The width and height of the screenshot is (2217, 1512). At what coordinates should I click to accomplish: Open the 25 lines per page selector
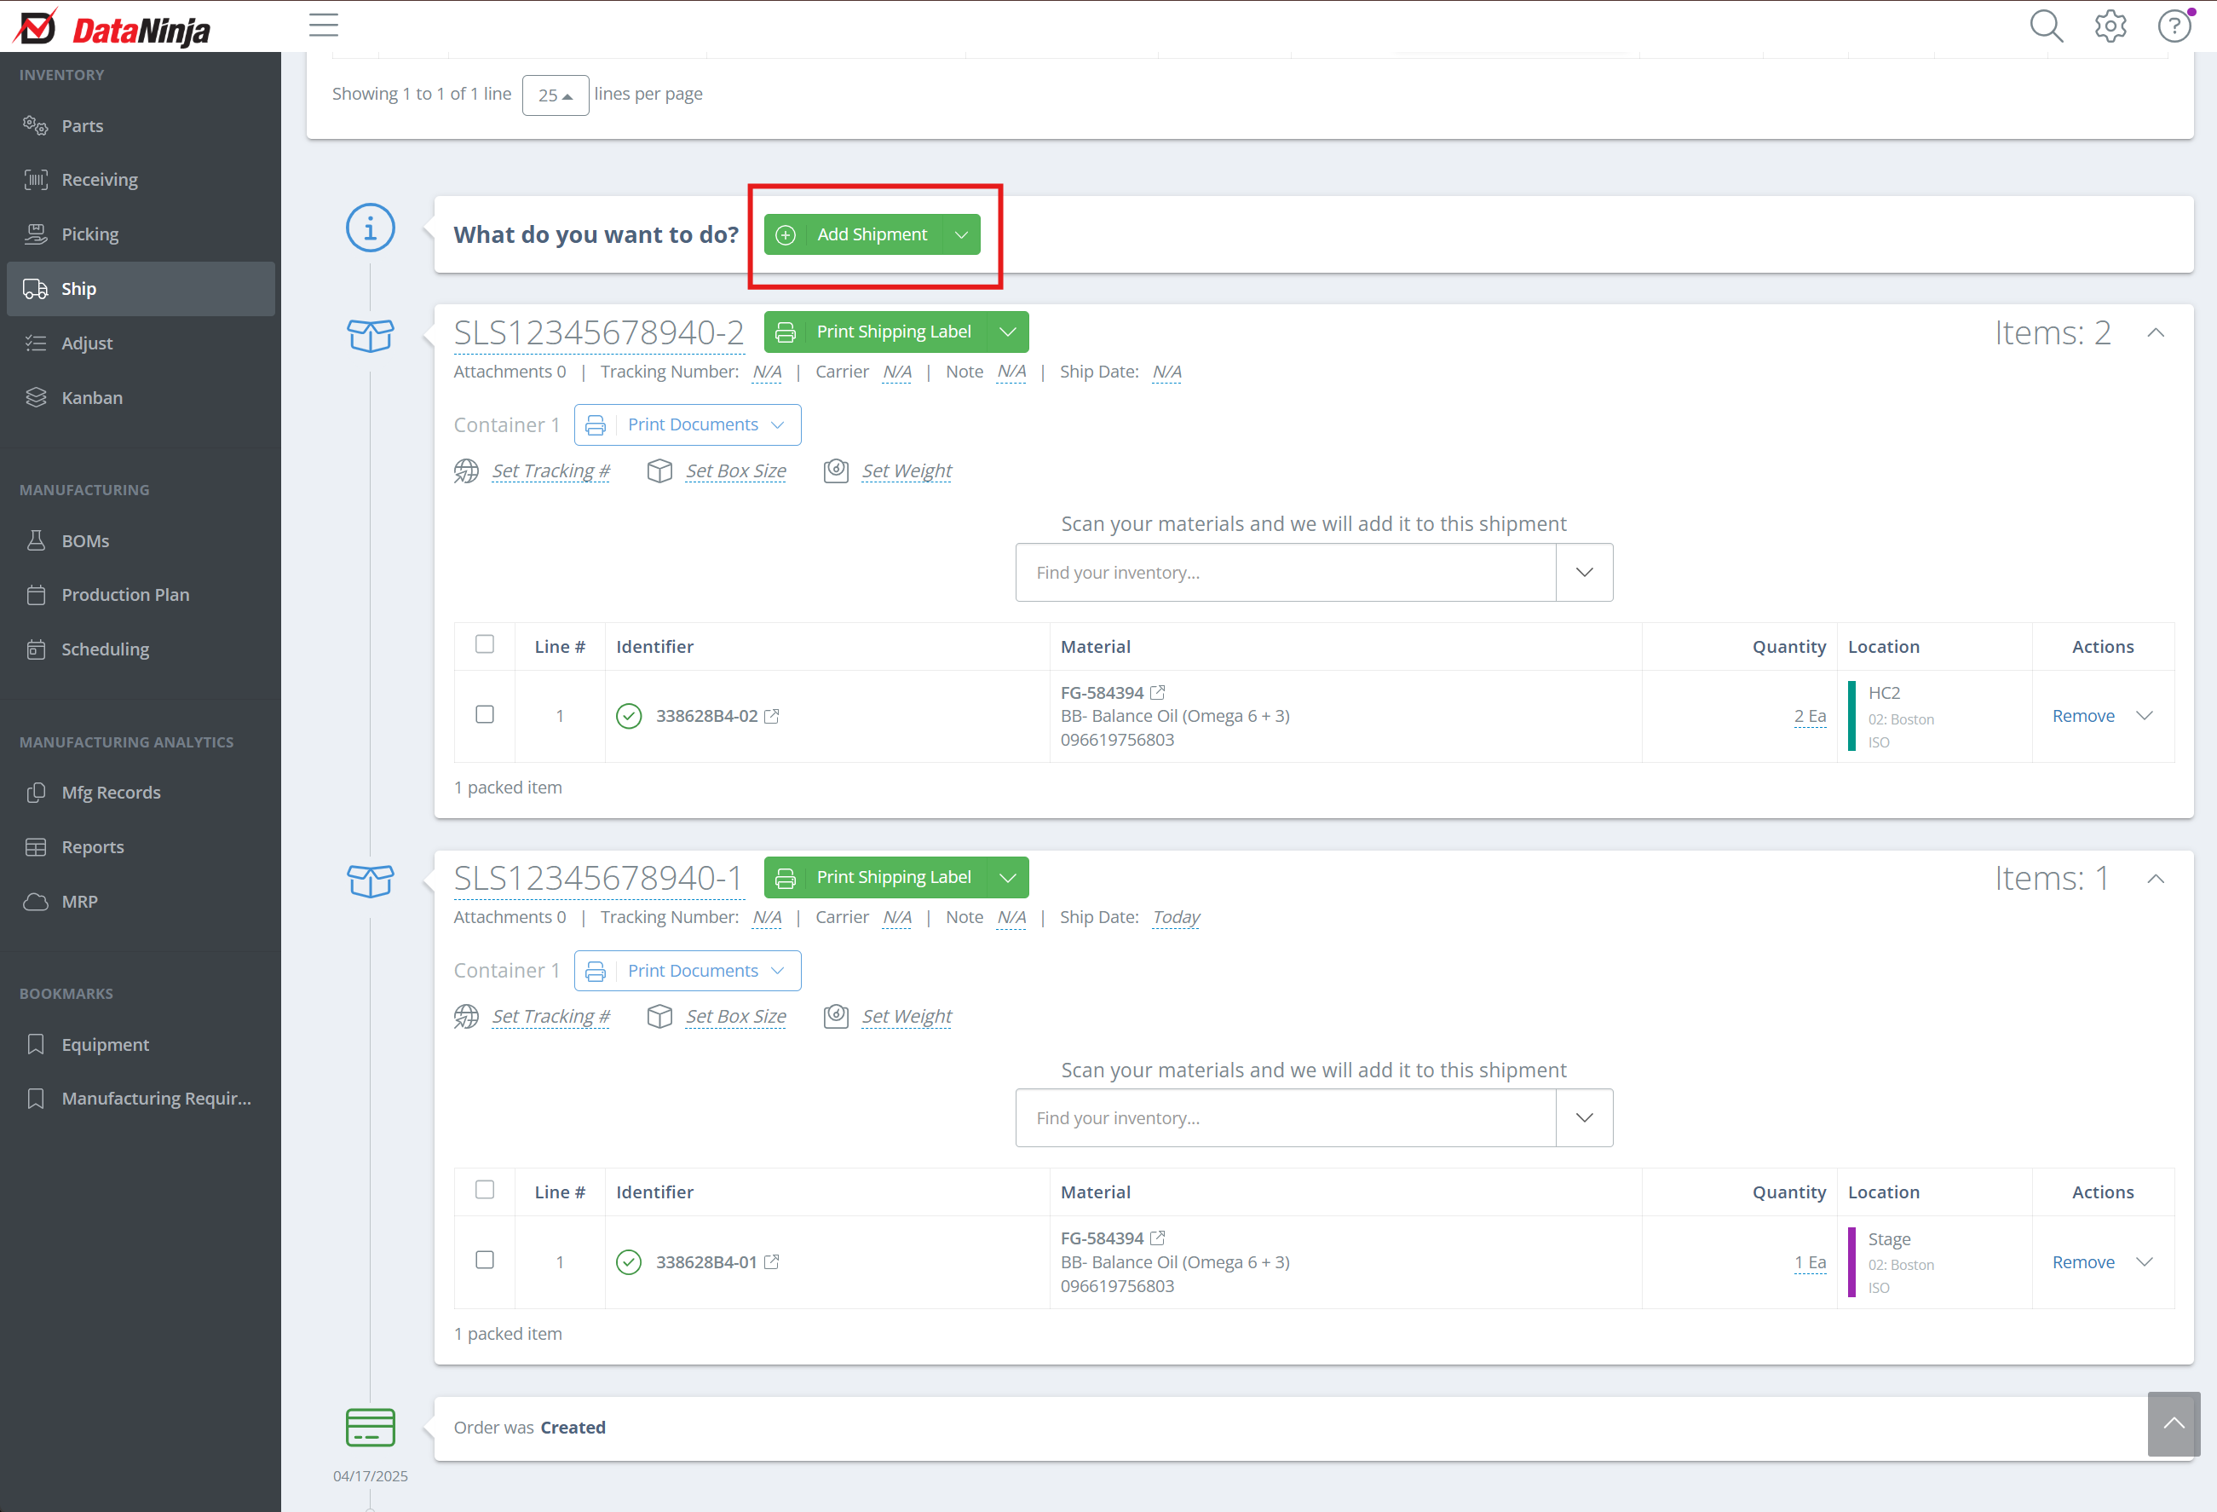[556, 95]
